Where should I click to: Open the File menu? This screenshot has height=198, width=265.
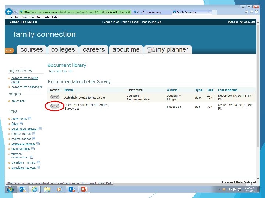click(x=10, y=16)
